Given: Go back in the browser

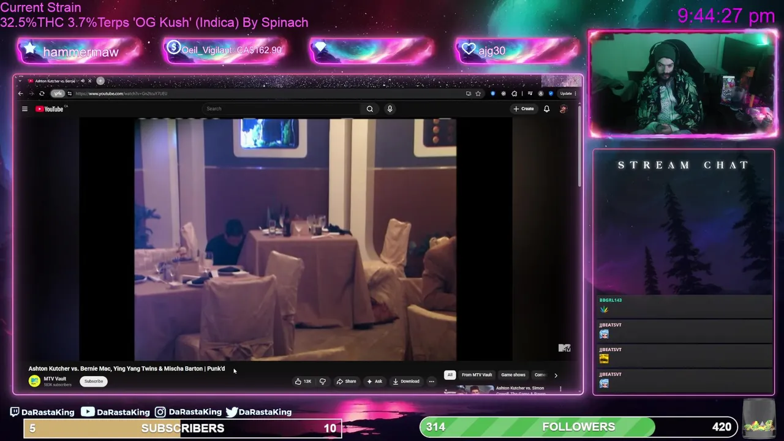Looking at the screenshot, I should pyautogui.click(x=20, y=94).
